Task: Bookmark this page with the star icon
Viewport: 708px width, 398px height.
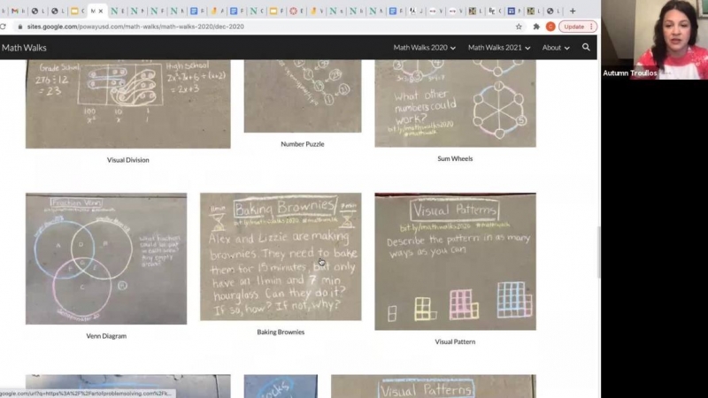Action: point(519,27)
